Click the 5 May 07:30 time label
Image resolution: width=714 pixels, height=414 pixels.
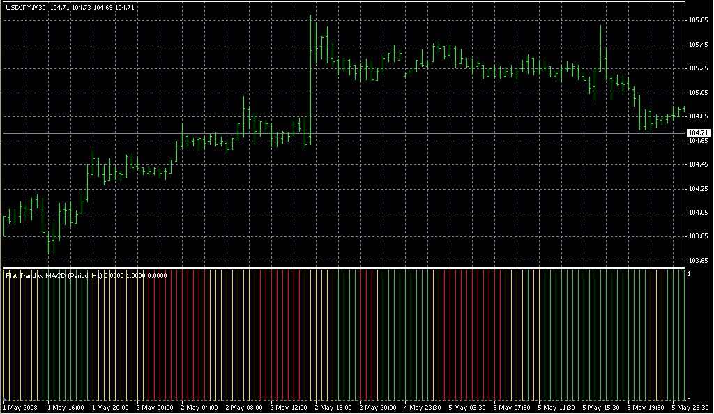click(512, 407)
